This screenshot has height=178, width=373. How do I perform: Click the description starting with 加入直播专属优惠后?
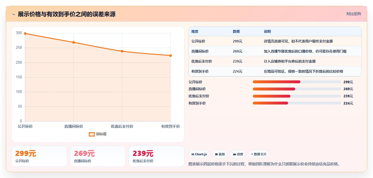click(305, 51)
